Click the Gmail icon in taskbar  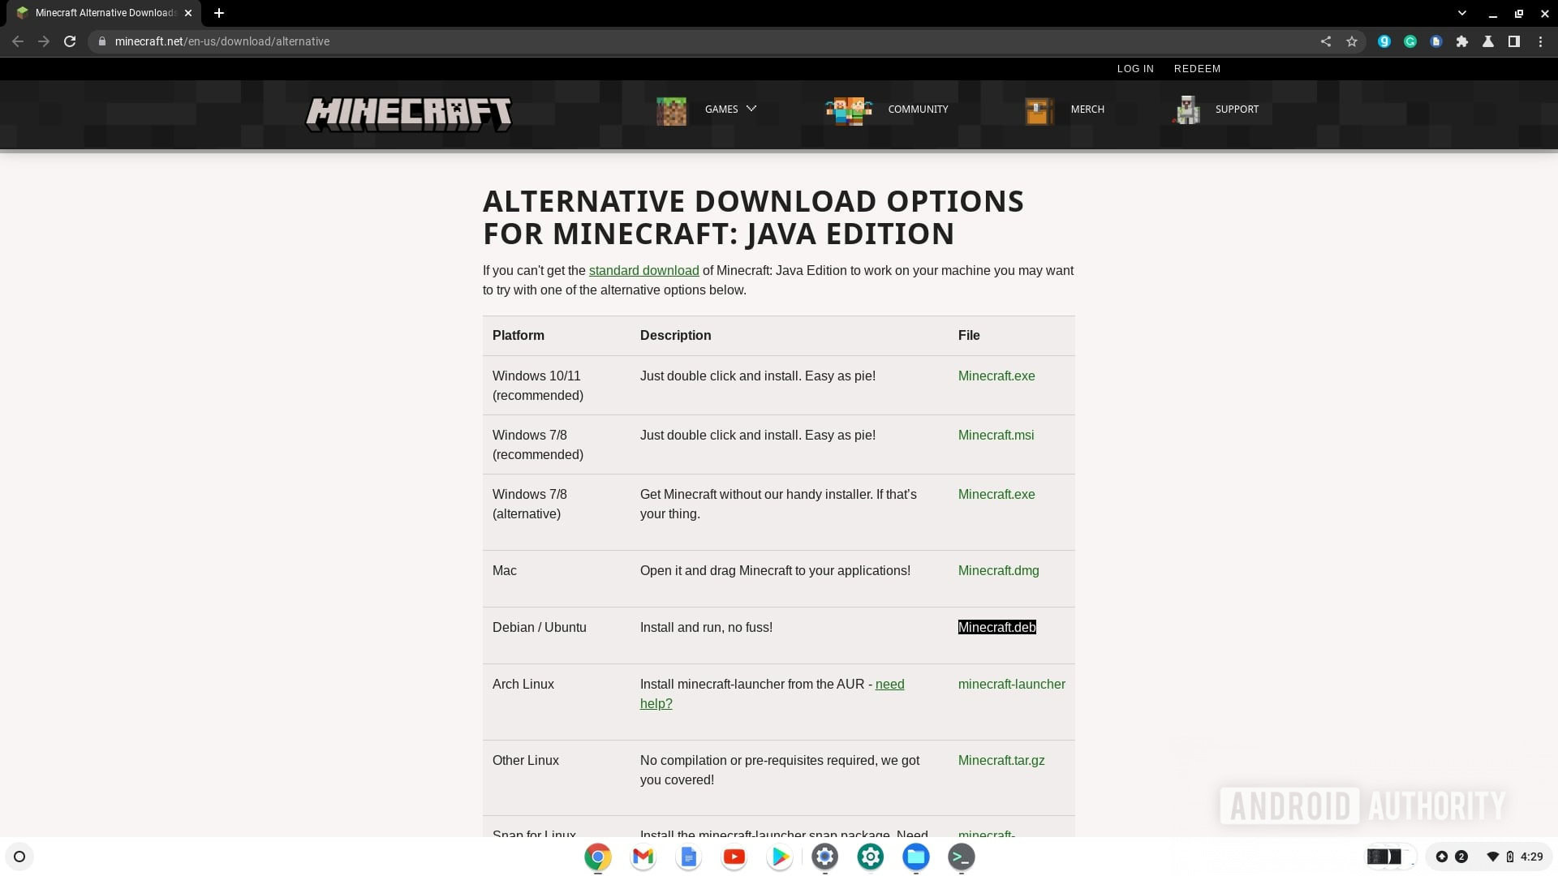(x=642, y=856)
